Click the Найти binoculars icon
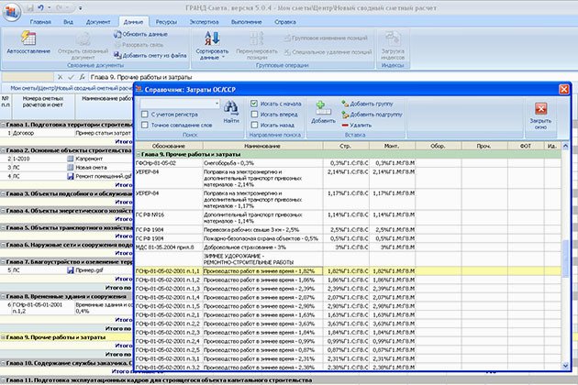This screenshot has height=385, width=578. pyautogui.click(x=231, y=109)
